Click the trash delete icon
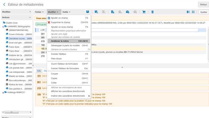Screen dimensions: 209x118 [152, 12]
